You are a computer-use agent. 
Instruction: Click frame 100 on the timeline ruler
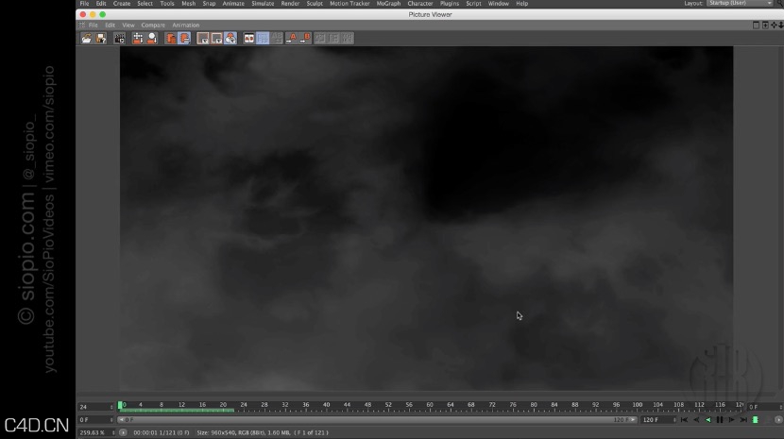[x=637, y=405]
